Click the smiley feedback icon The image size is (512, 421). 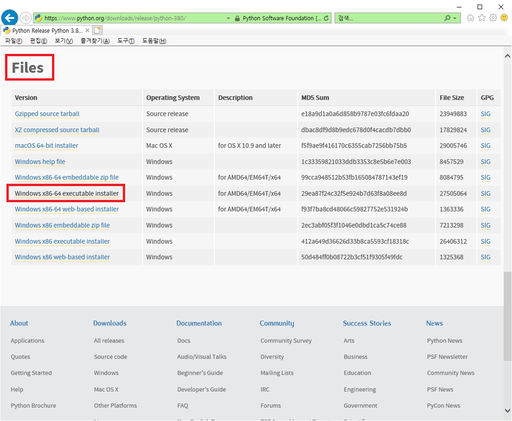[504, 18]
